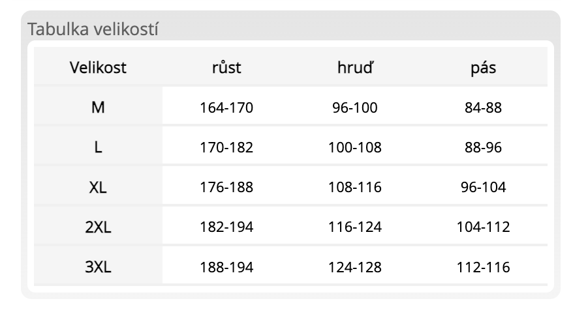The width and height of the screenshot is (573, 314).
Task: Select the 96-100 chest cell
Action: (355, 107)
